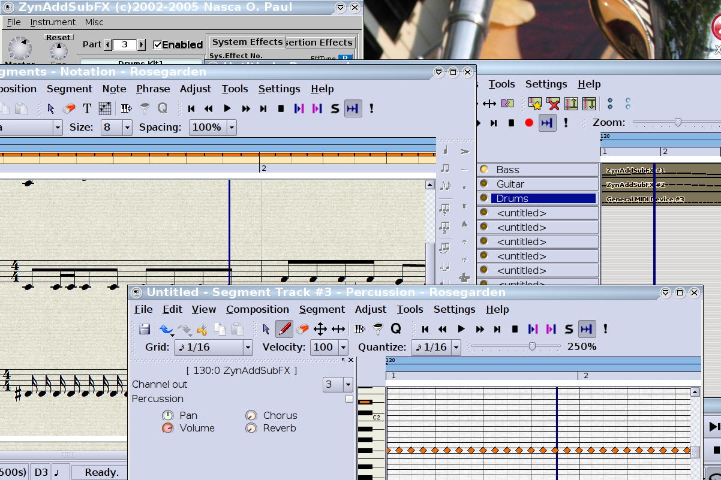
Task: Click the zoom slider in Percussion editor
Action: [x=531, y=346]
